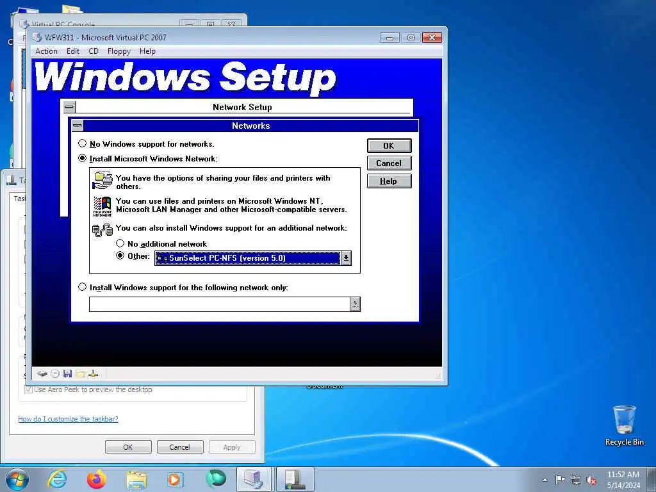Confirm Networks dialog with OK
Image resolution: width=656 pixels, height=492 pixels.
coord(389,145)
